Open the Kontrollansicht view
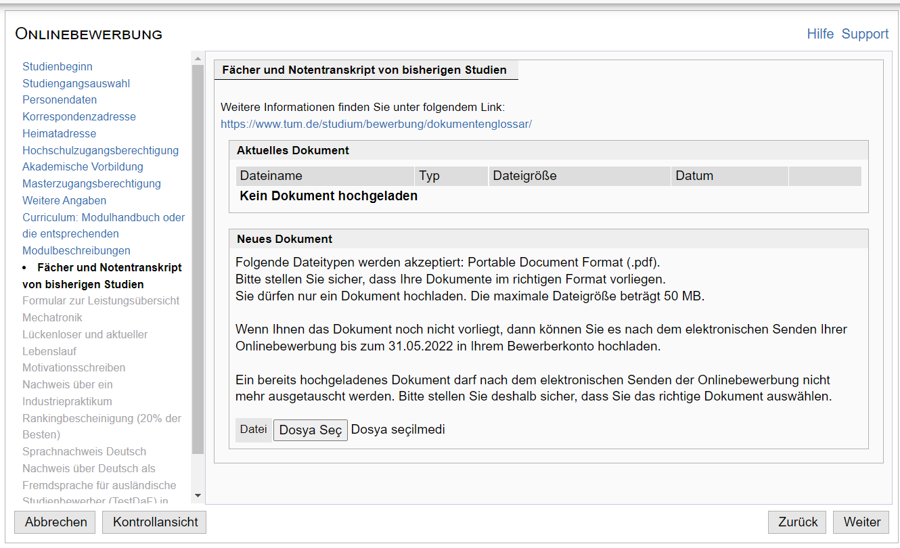The image size is (900, 548). tap(155, 522)
